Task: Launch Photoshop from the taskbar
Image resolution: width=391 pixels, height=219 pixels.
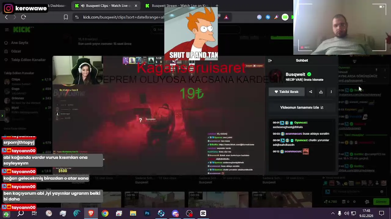Action: point(147,214)
